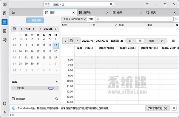This screenshot has width=179, height=117.
Task: Open the Address Book space icon
Action: (4, 13)
